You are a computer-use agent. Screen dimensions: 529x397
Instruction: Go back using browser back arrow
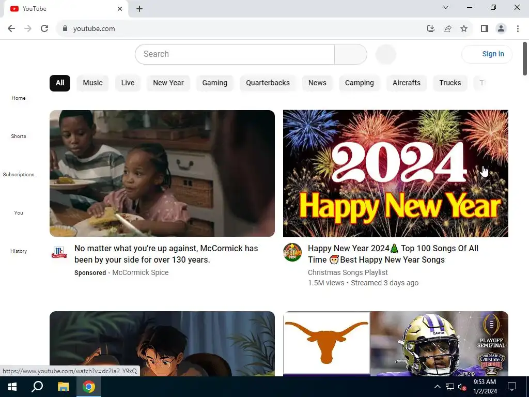coord(11,29)
